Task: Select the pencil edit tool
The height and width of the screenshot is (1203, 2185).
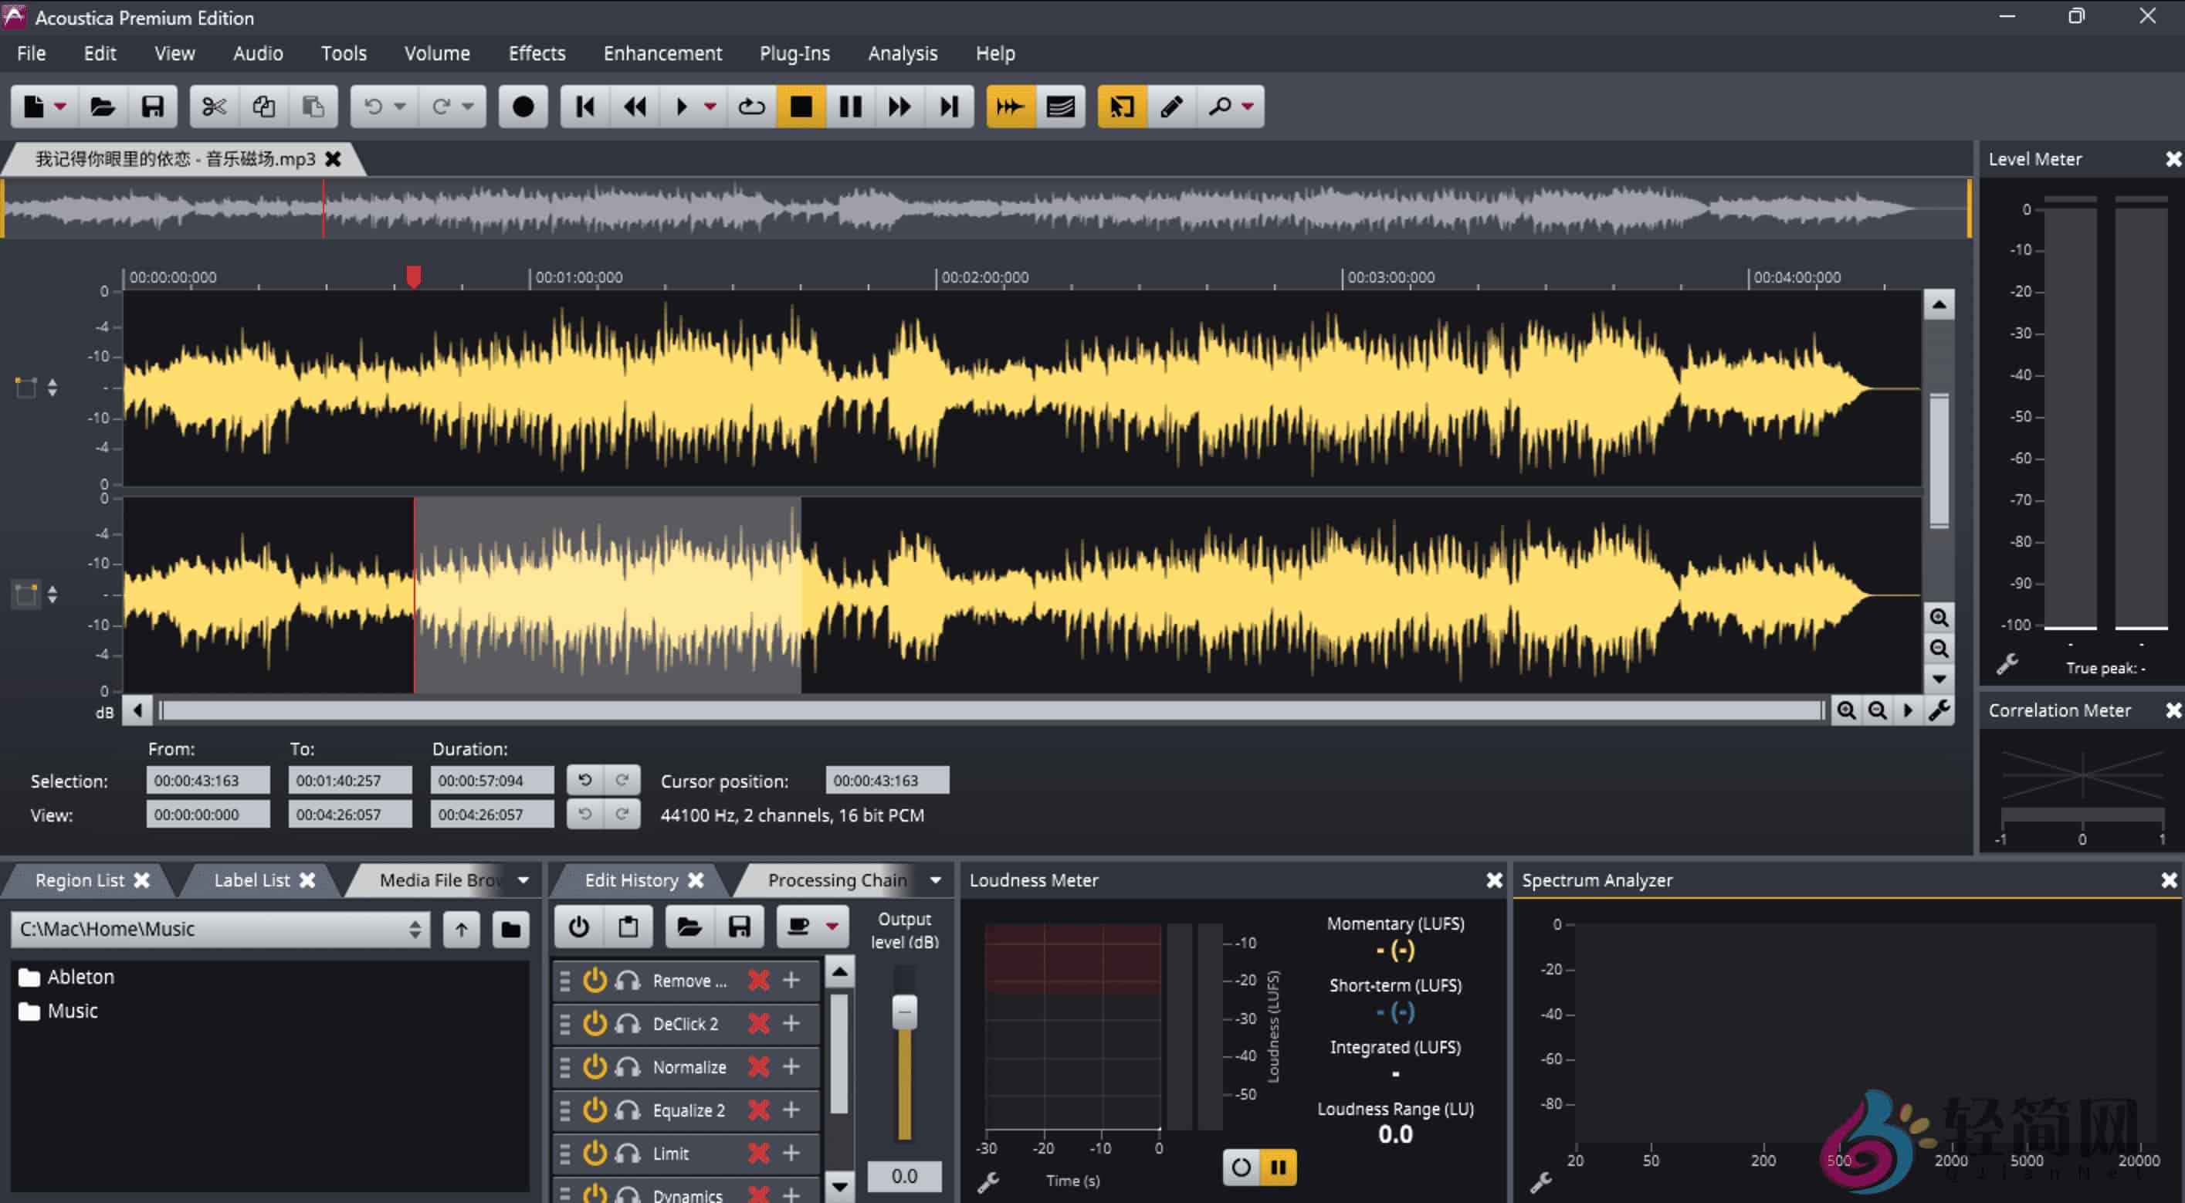Action: 1172,106
